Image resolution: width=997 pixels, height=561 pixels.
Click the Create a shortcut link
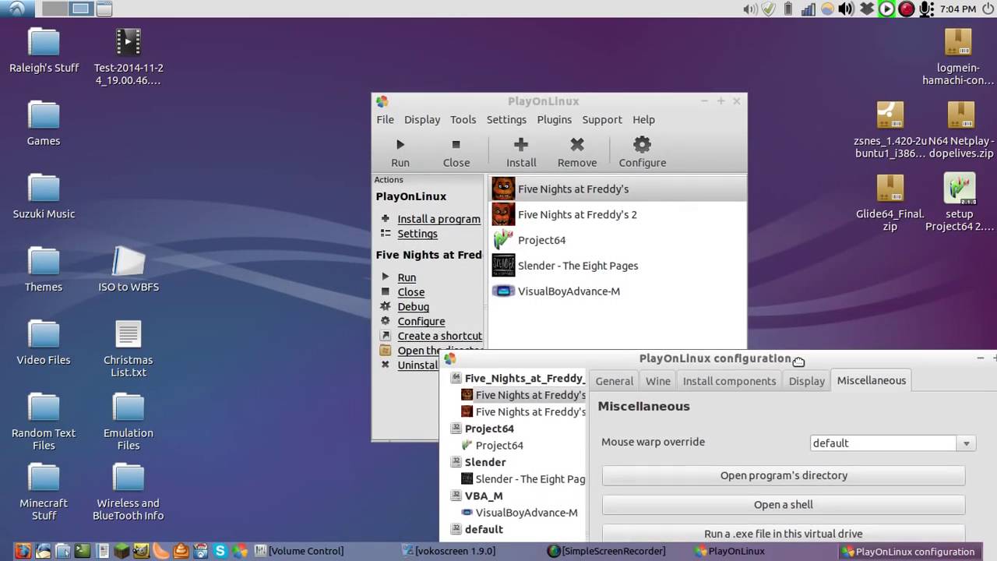click(x=439, y=336)
